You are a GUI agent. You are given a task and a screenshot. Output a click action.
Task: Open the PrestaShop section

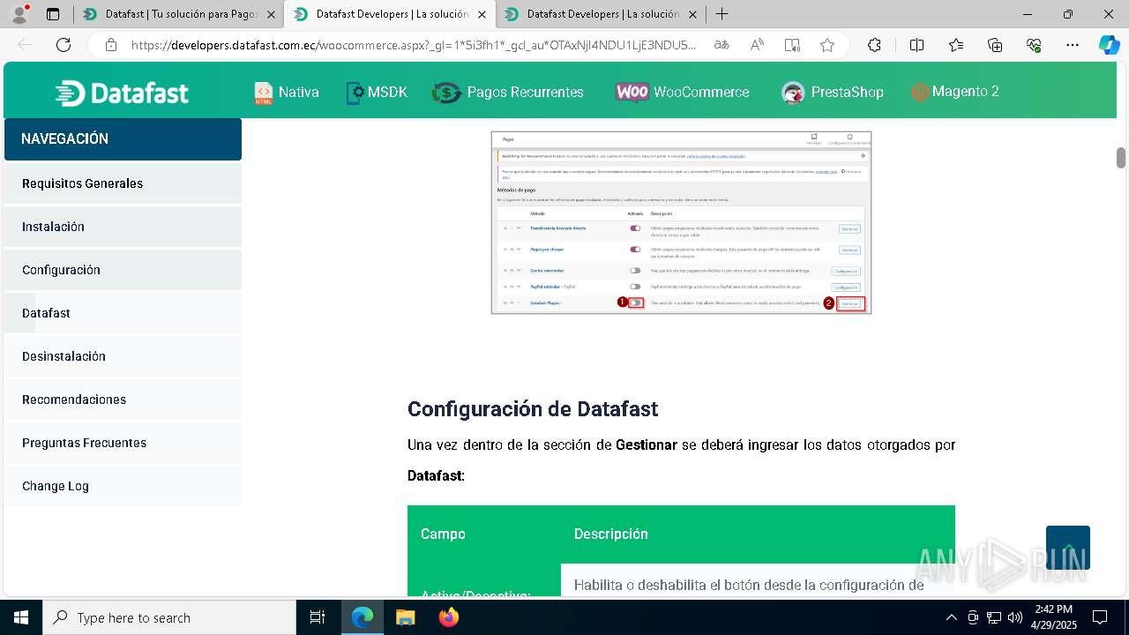tap(833, 92)
